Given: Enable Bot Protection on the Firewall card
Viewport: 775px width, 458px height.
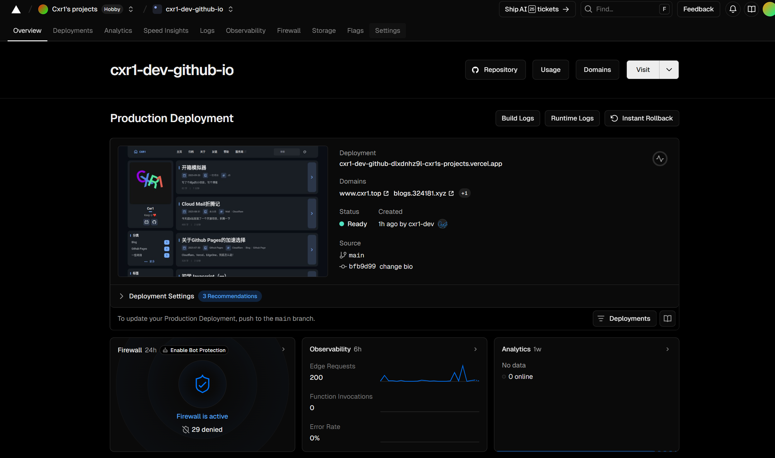Looking at the screenshot, I should 194,350.
